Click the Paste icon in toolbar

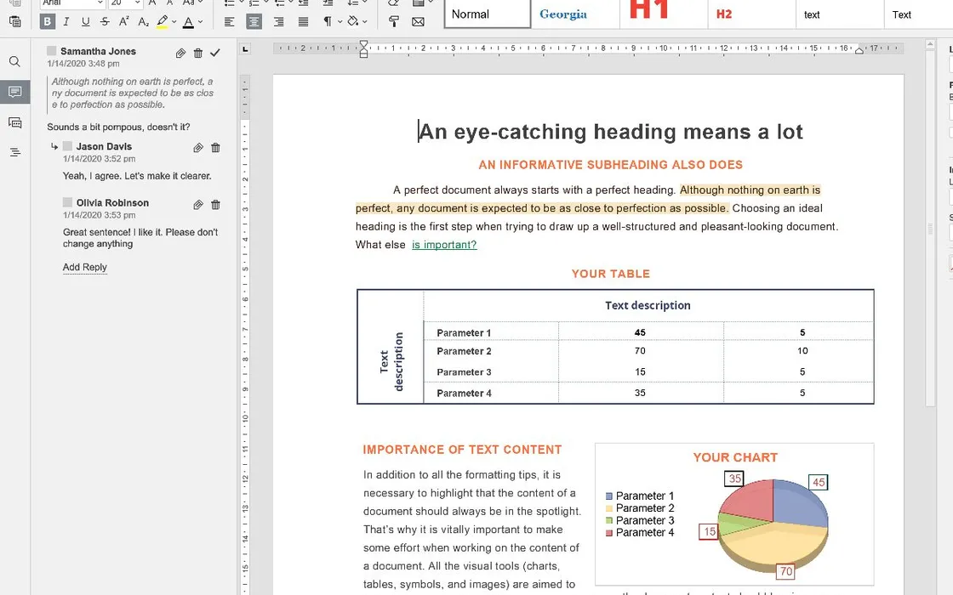pyautogui.click(x=15, y=22)
